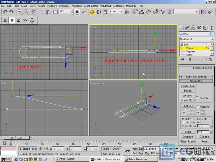216x162 pixels.
Task: Open the File menu
Action: (3, 6)
